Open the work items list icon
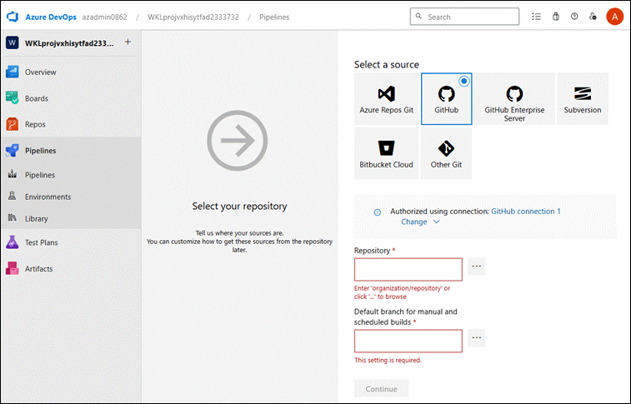631x404 pixels. pyautogui.click(x=536, y=17)
